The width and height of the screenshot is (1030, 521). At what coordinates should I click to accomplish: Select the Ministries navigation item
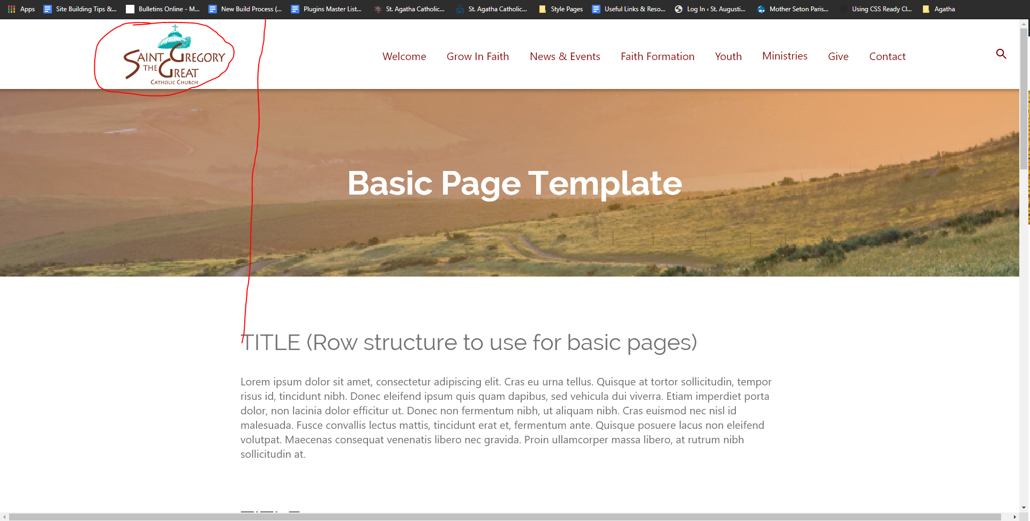(x=785, y=56)
